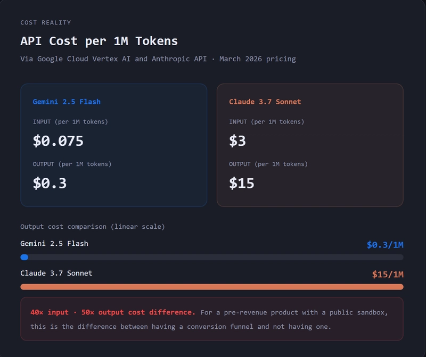
Task: Select the Gemini 2.5 Flash card title
Action: (x=67, y=102)
